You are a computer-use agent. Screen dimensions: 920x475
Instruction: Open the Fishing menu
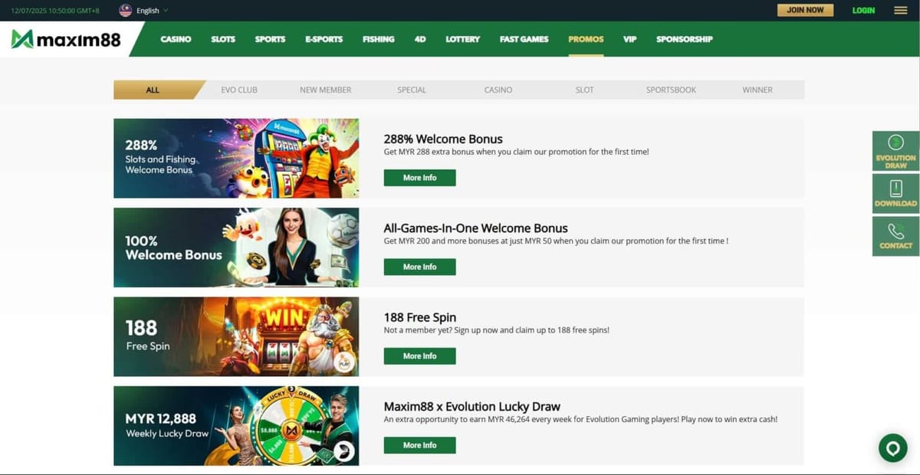(x=379, y=39)
